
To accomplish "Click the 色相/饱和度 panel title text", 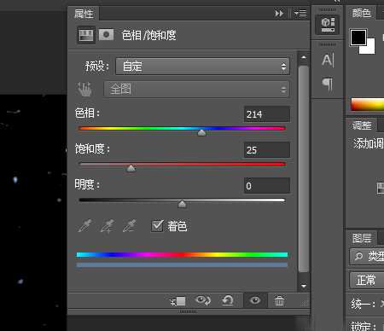I will 148,36.
